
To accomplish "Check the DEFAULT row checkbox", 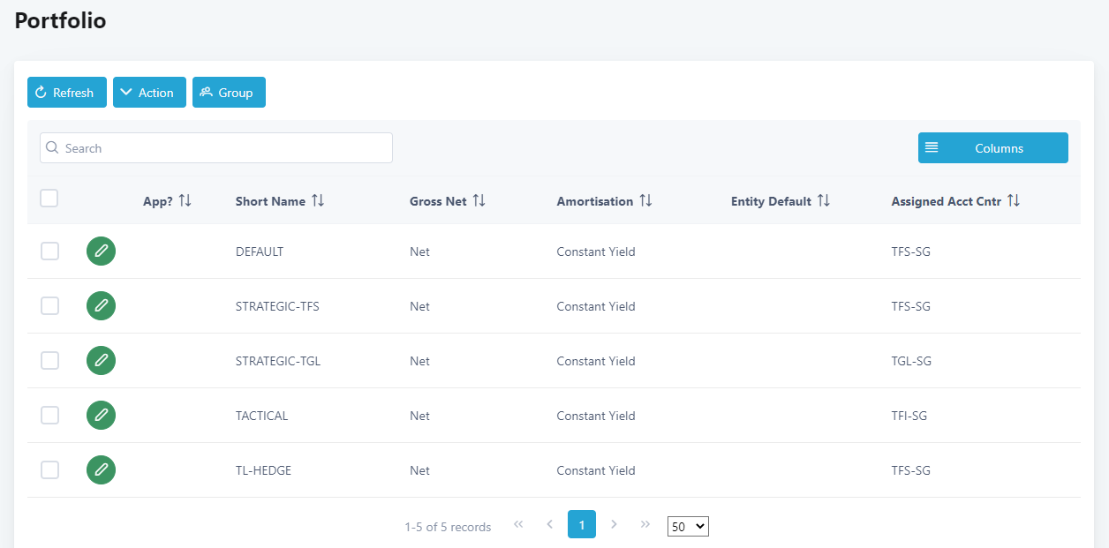I will [x=50, y=251].
